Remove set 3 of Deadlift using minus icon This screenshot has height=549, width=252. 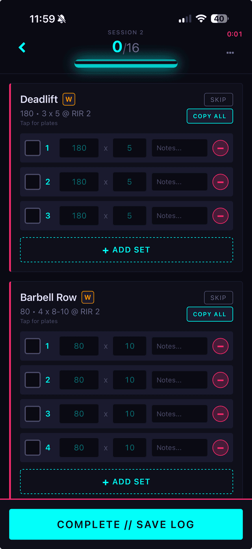tap(220, 215)
